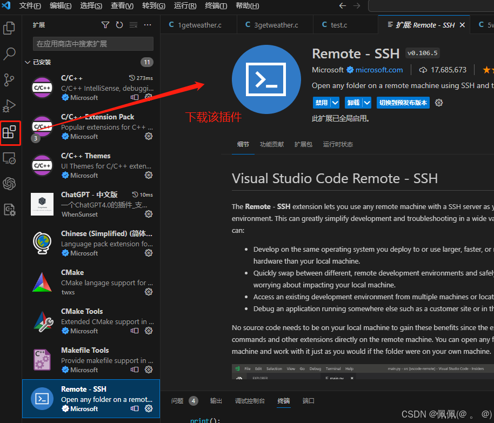Click the Remote - SSH large logo image

266,79
